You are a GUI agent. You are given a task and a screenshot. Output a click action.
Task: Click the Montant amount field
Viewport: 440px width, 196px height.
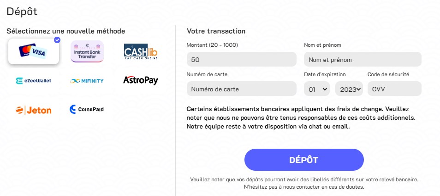tap(241, 60)
